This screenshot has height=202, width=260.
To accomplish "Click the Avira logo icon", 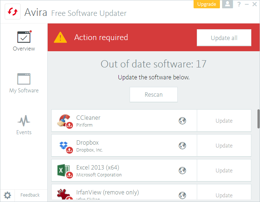I will pyautogui.click(x=13, y=12).
